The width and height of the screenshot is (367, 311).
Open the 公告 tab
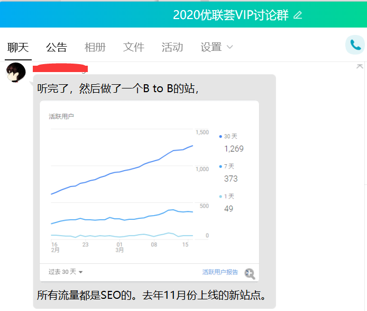coord(57,47)
